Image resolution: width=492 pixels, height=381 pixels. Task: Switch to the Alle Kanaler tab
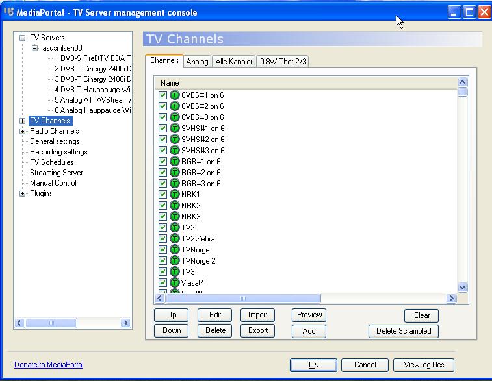point(234,62)
